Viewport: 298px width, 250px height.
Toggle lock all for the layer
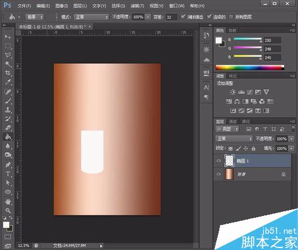click(x=253, y=149)
